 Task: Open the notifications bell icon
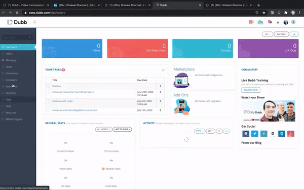(x=278, y=22)
